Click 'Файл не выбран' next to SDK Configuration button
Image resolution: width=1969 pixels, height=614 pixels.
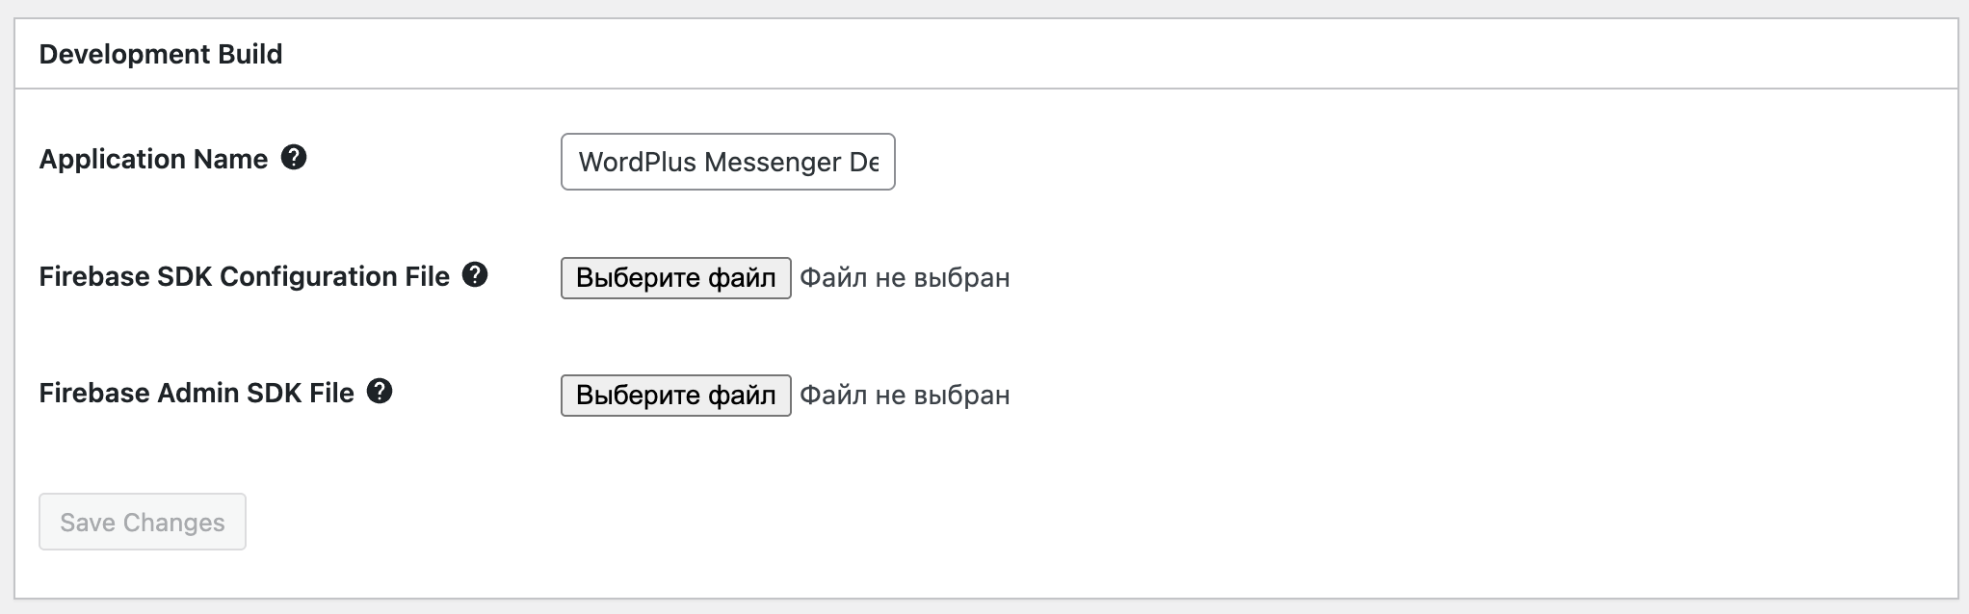point(905,278)
